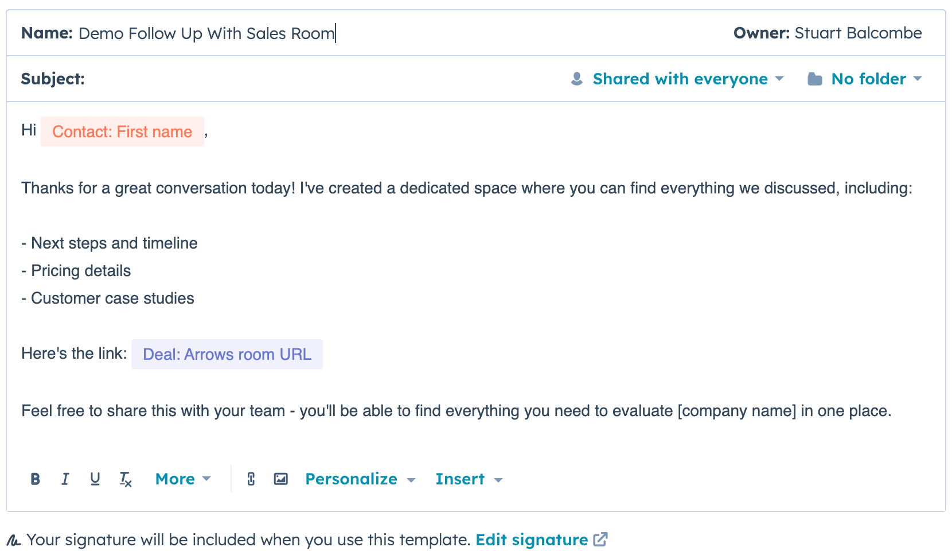Select the Deal: Arrows room URL token
The image size is (952, 551).
[227, 354]
